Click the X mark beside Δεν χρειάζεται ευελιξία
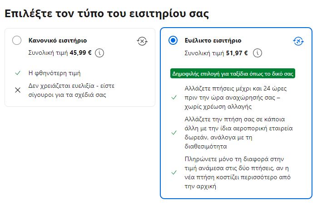 (x=18, y=90)
